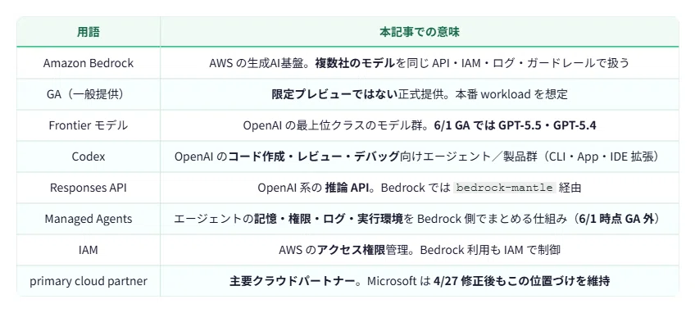Click the bold text 主要クラウドパートナー

tap(293, 281)
